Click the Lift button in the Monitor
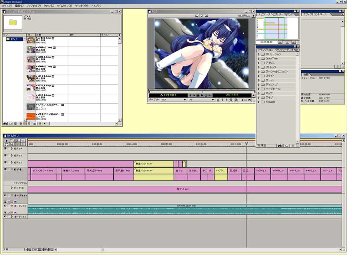 point(231,100)
